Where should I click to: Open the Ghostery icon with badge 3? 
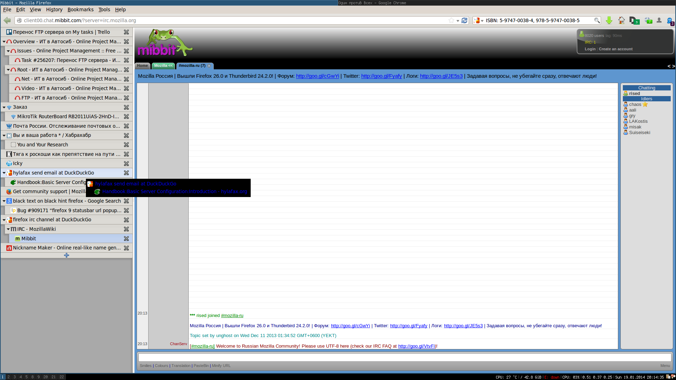[670, 21]
